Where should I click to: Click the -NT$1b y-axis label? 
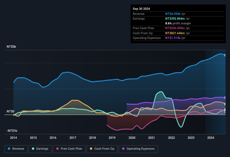click(12, 131)
